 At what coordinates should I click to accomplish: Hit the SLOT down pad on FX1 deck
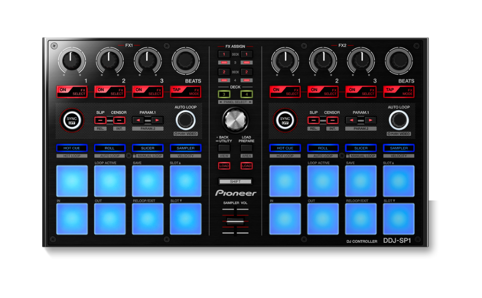click(x=186, y=219)
